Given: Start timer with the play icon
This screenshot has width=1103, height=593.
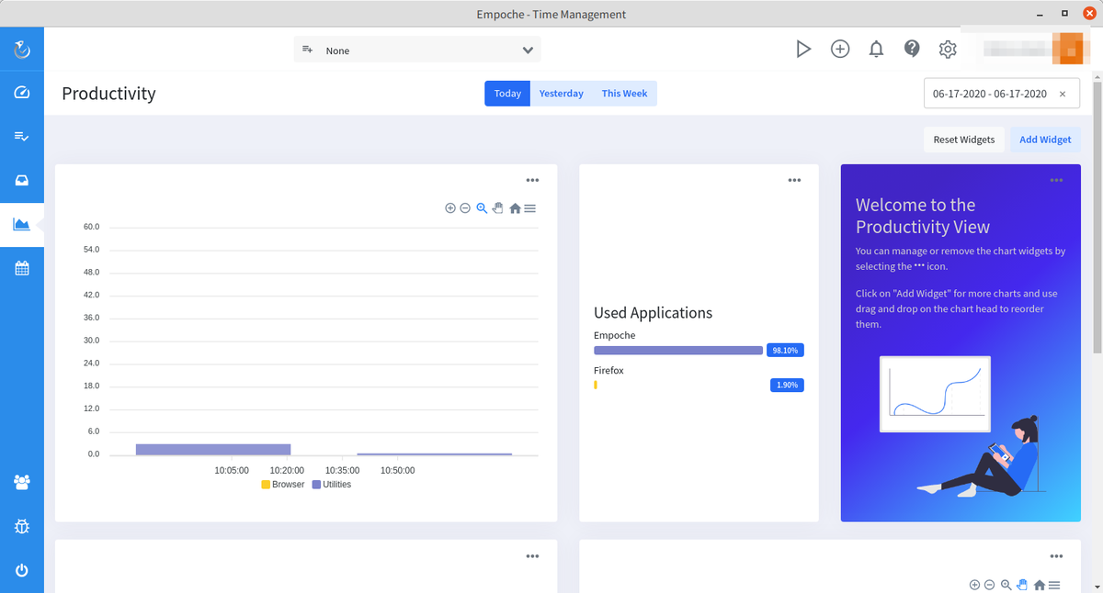Looking at the screenshot, I should (803, 50).
